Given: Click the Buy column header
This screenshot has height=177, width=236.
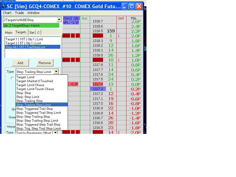Looking at the screenshot, I should [85, 18].
